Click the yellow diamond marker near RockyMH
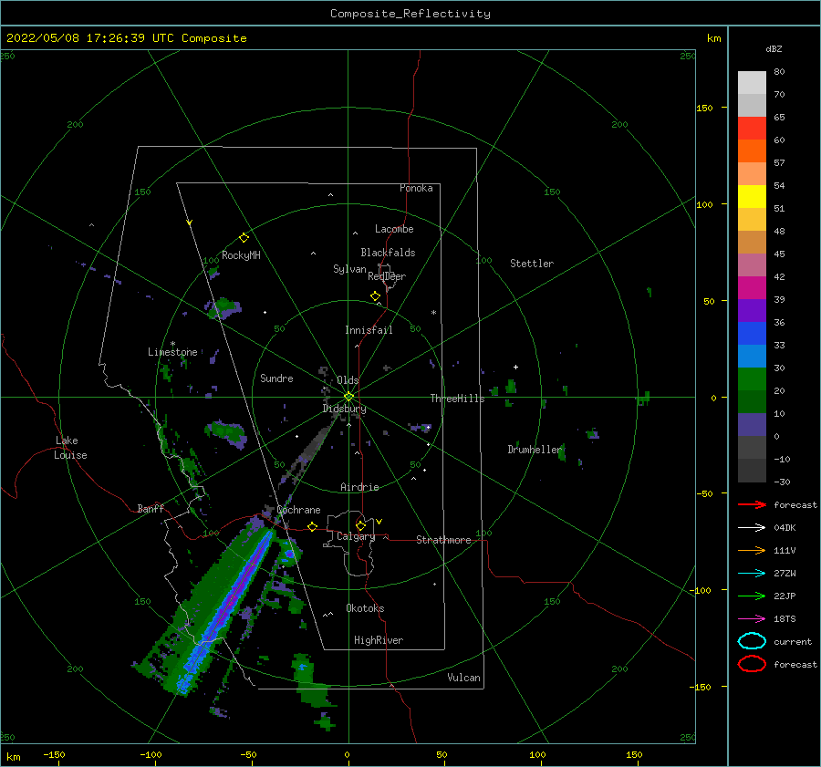Viewport: 821px width, 767px height. point(244,238)
